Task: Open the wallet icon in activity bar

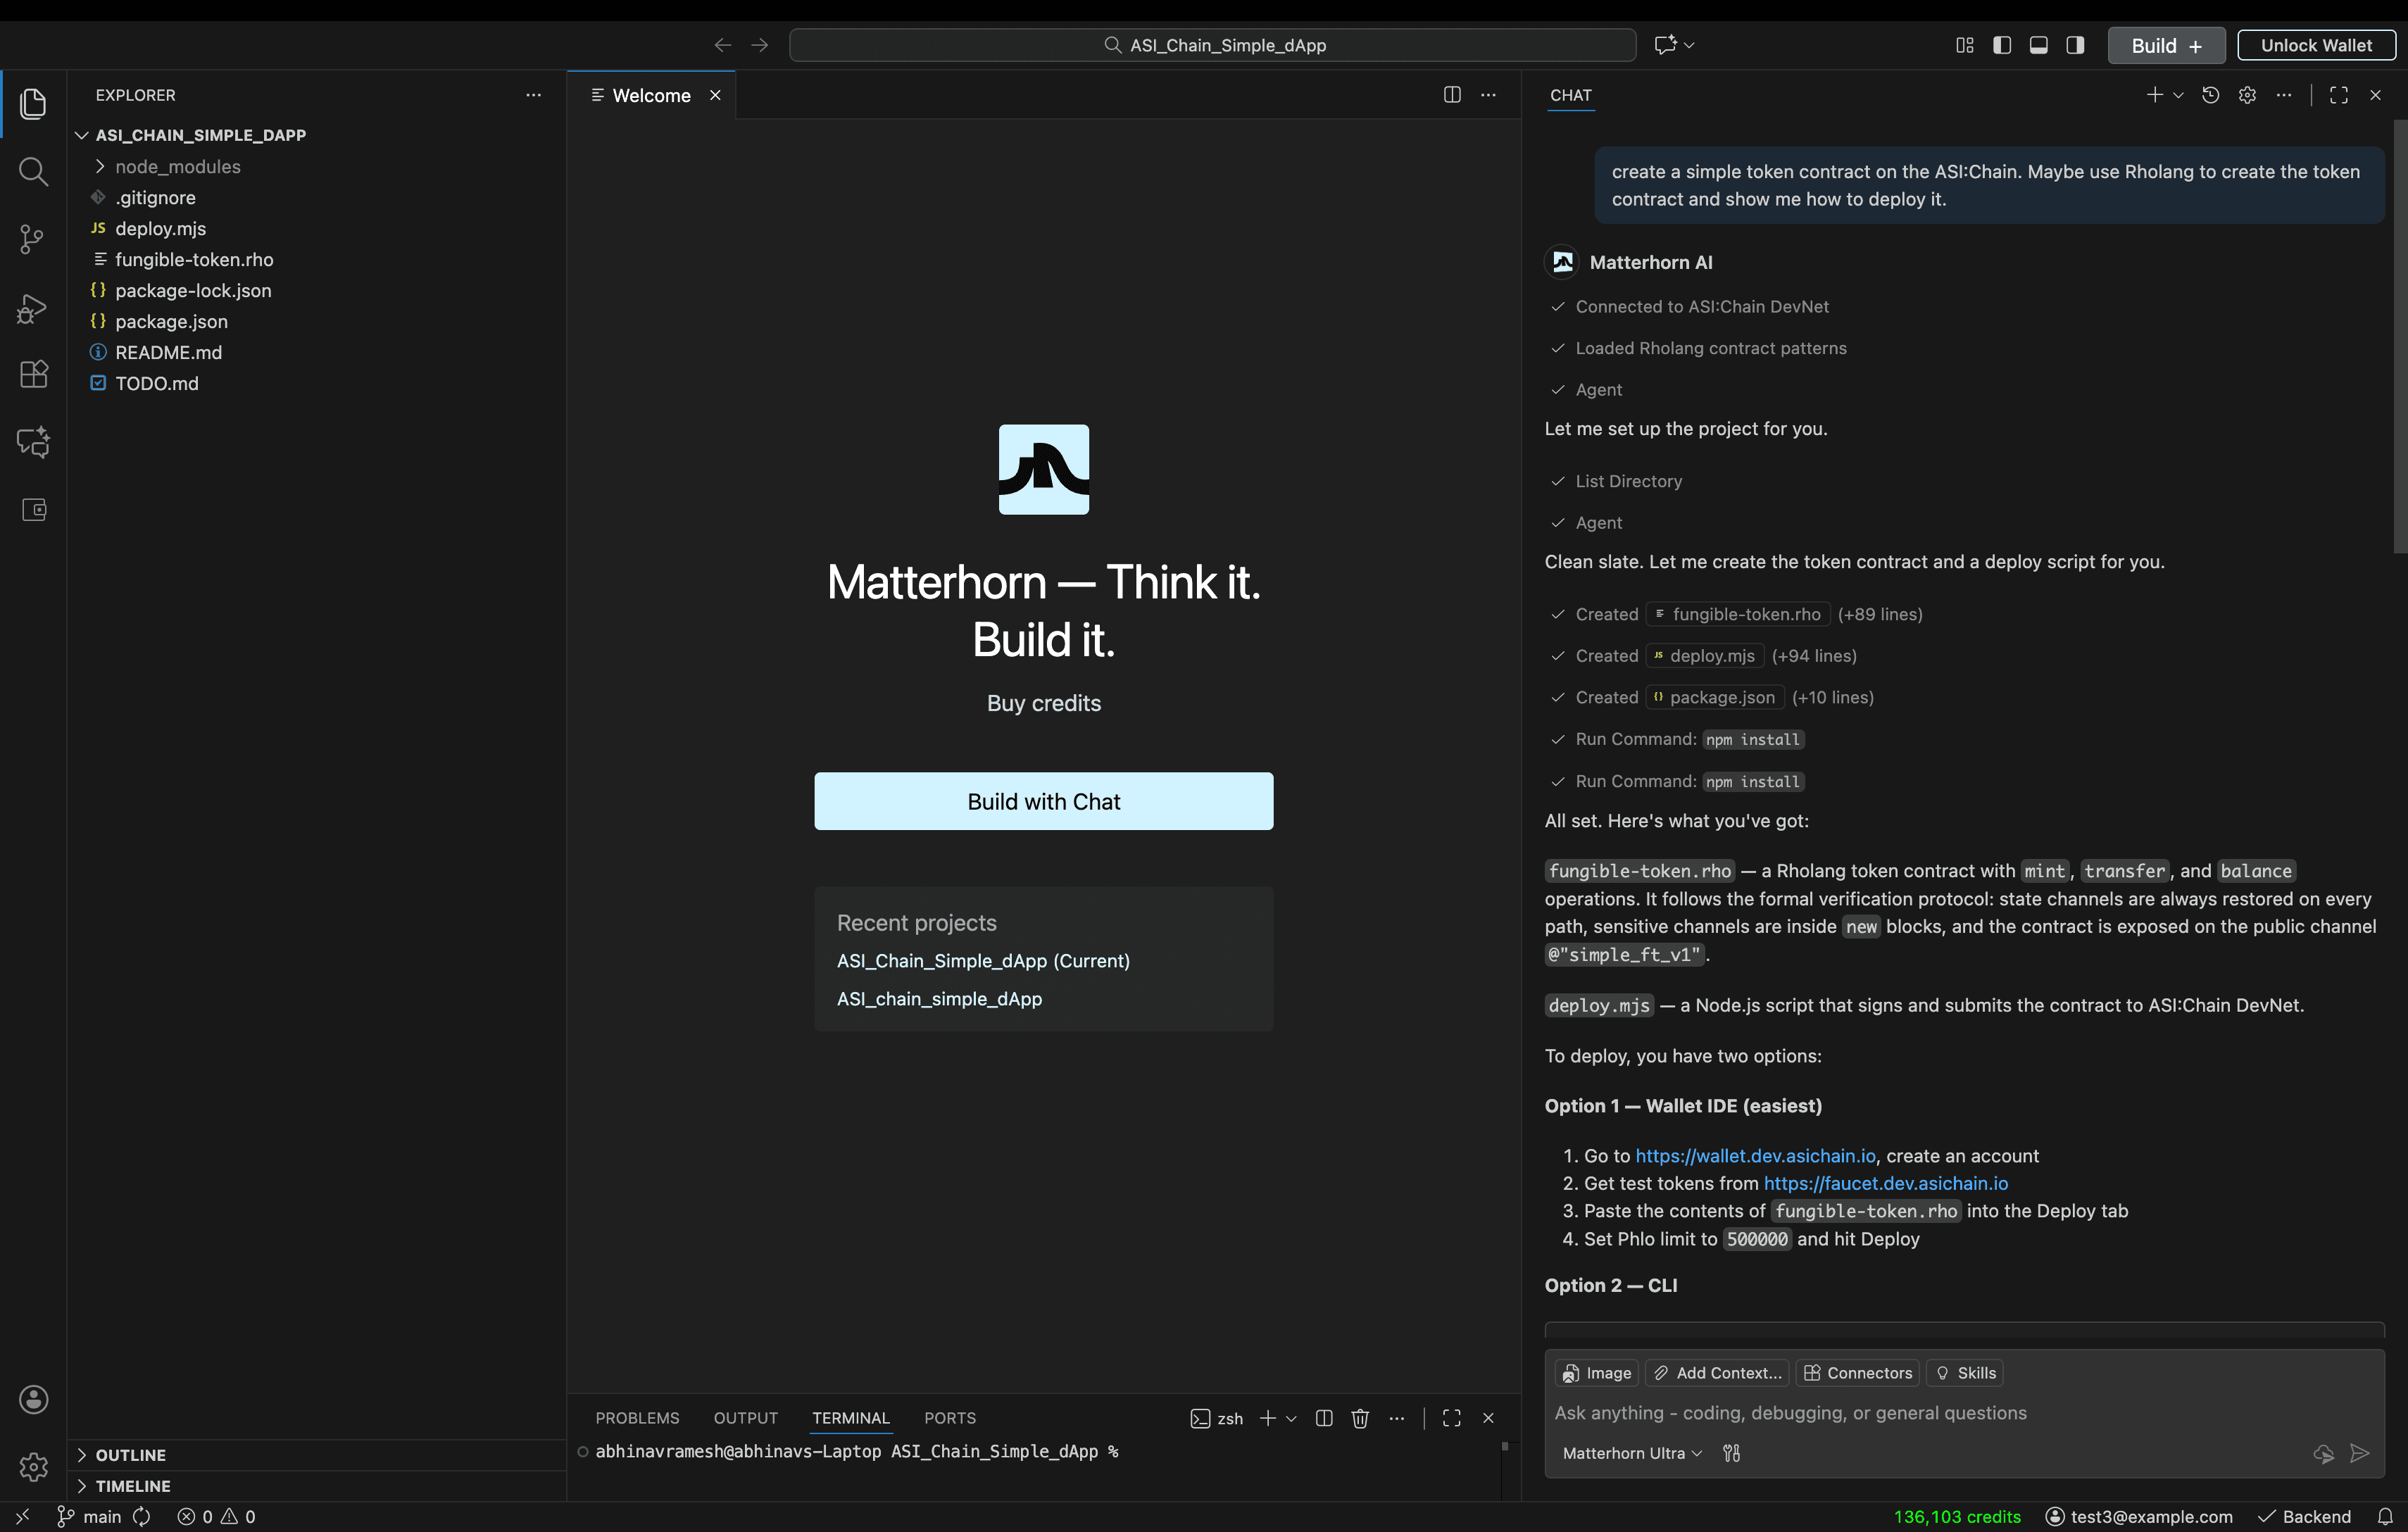Action: tap(33, 510)
